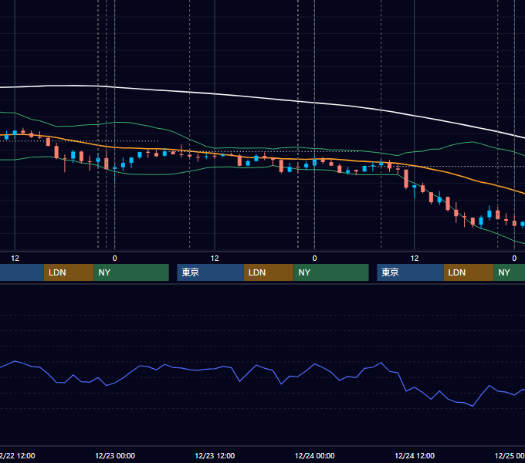
Task: Click the 12/24 12:00 date label
Action: (415, 455)
